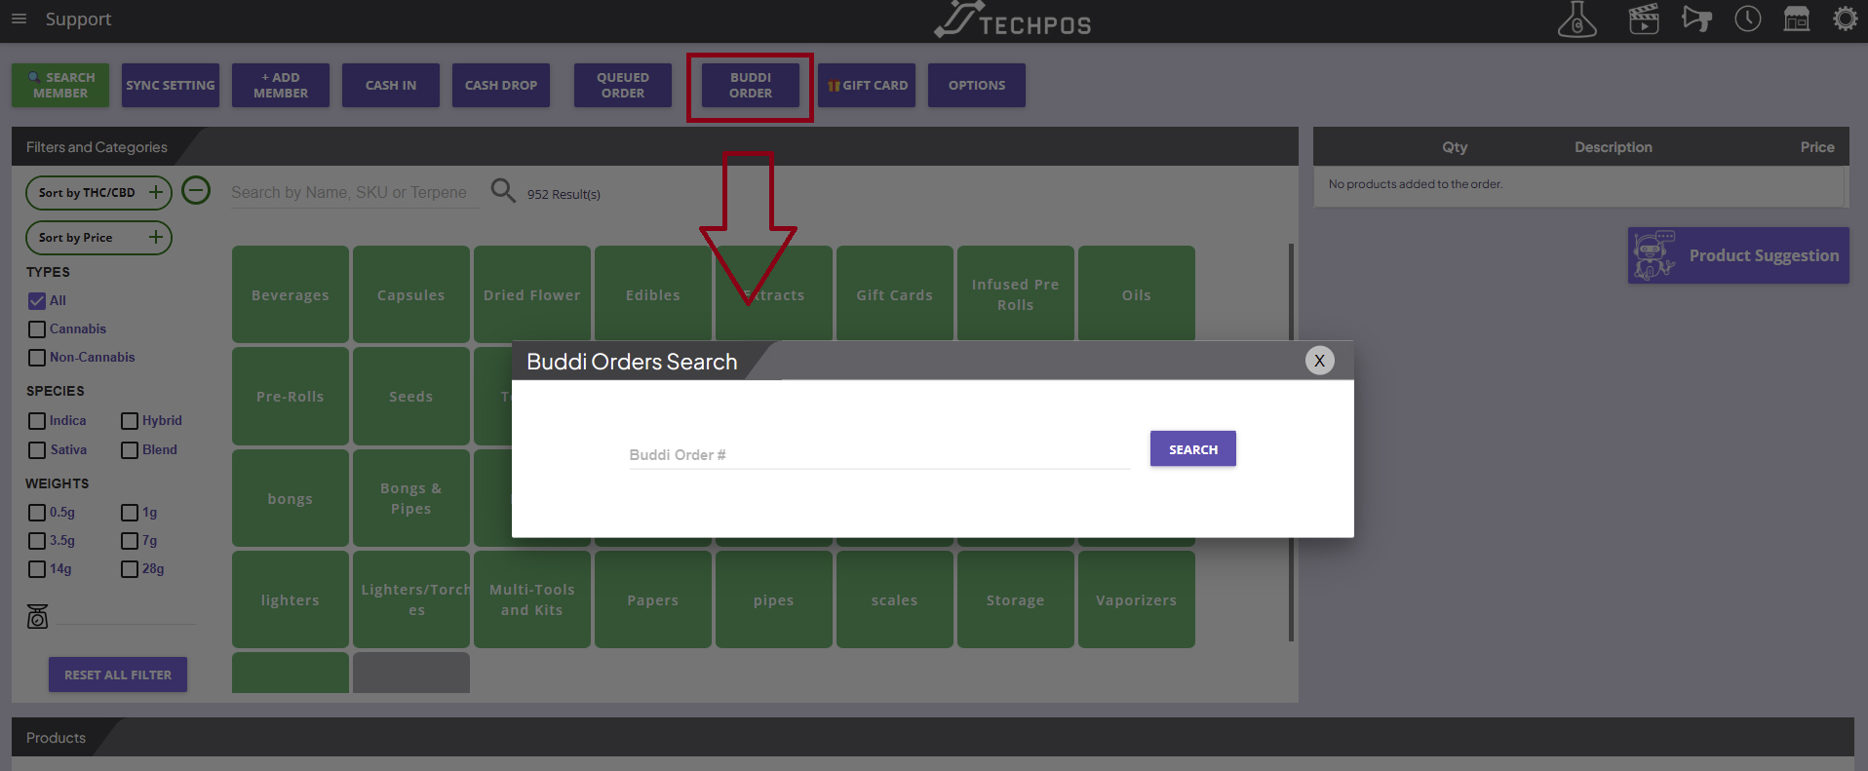The image size is (1868, 771).
Task: Click Reset All Filter button
Action: point(118,675)
